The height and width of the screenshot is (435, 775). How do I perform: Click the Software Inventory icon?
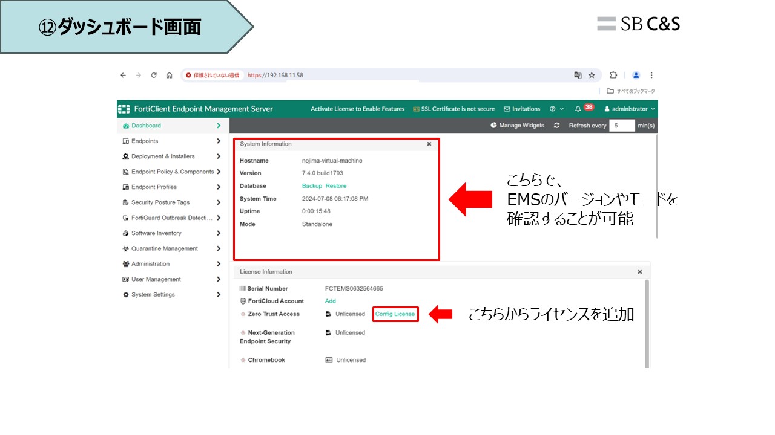tap(126, 233)
